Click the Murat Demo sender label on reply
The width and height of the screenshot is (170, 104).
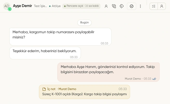[x=133, y=79]
